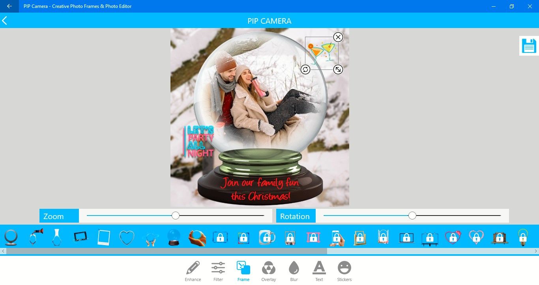Viewport: 539px width, 285px height.
Task: Select the "Let's Party All Night" neon sticker
Action: 199,141
